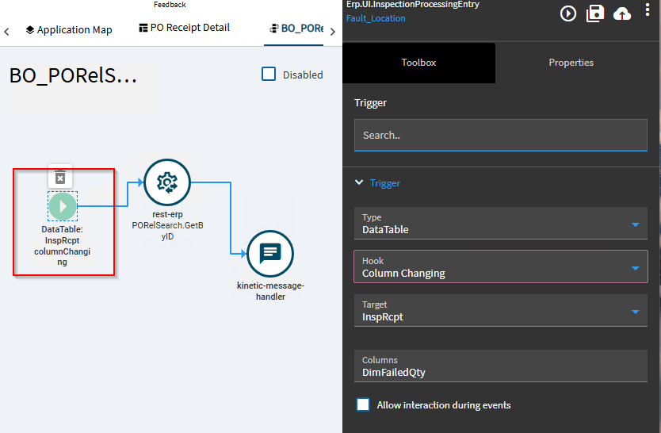This screenshot has height=433, width=661.
Task: Switch to the Toolbox tab
Action: click(418, 63)
